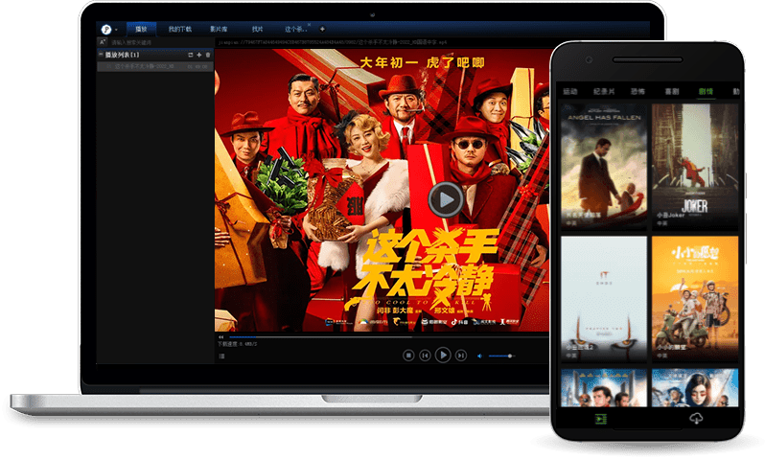Play the video with the center overlay button
The height and width of the screenshot is (460, 765).
[x=446, y=199]
